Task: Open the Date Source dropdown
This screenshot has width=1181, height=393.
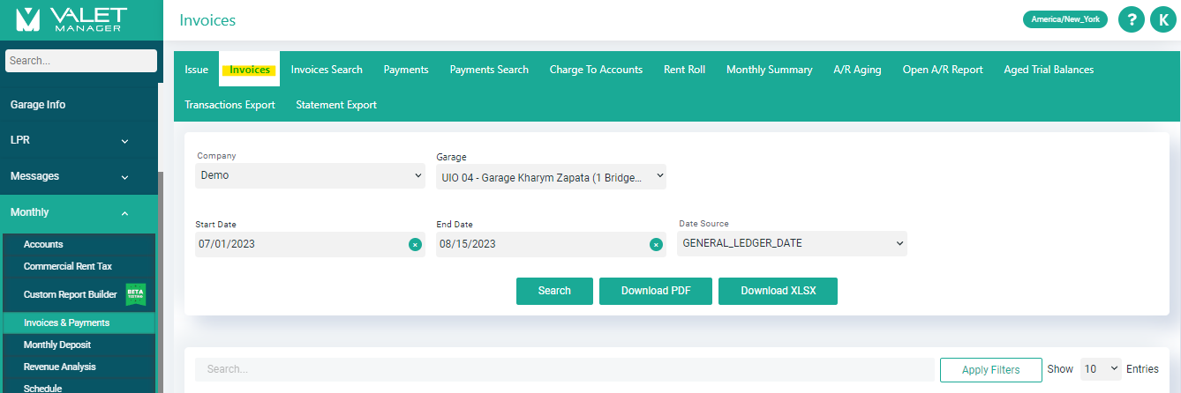Action: tap(792, 243)
